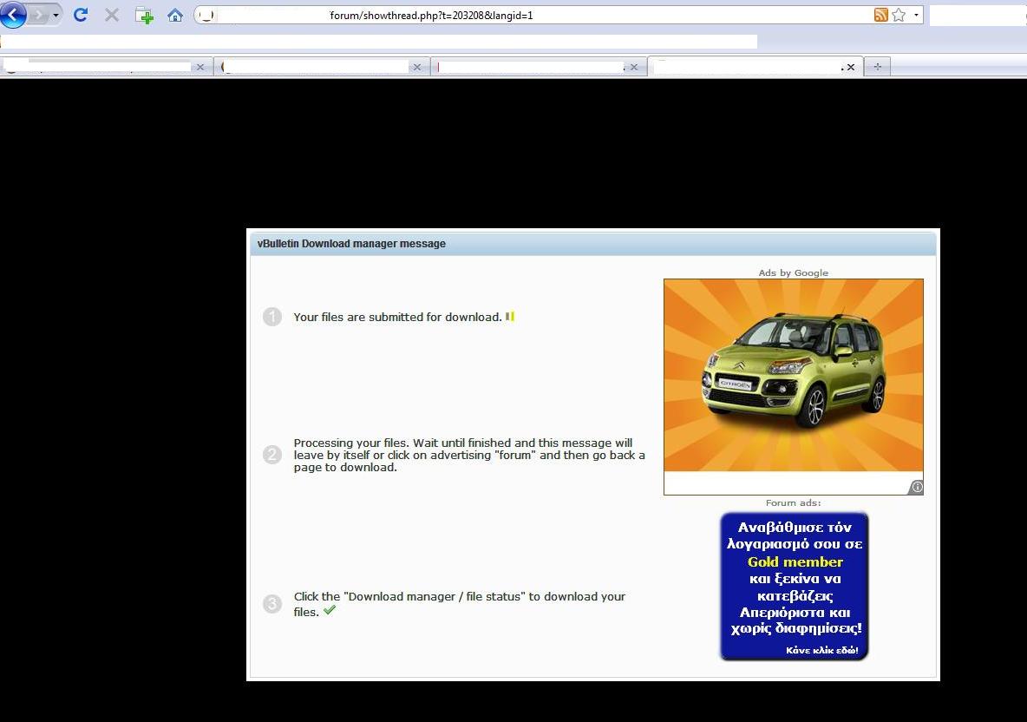Close the active fourth tab

tap(850, 67)
